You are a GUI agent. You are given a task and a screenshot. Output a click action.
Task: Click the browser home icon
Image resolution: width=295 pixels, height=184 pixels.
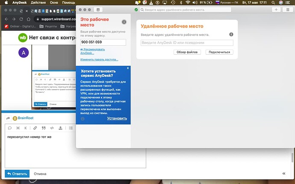[x=28, y=19]
